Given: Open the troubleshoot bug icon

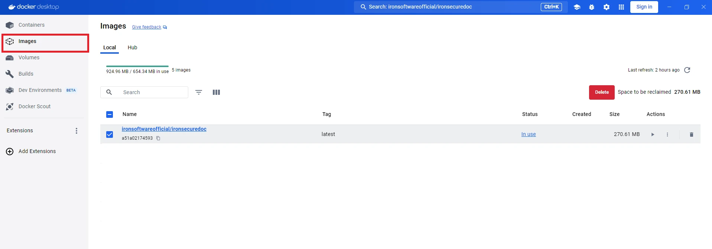Looking at the screenshot, I should pos(592,7).
